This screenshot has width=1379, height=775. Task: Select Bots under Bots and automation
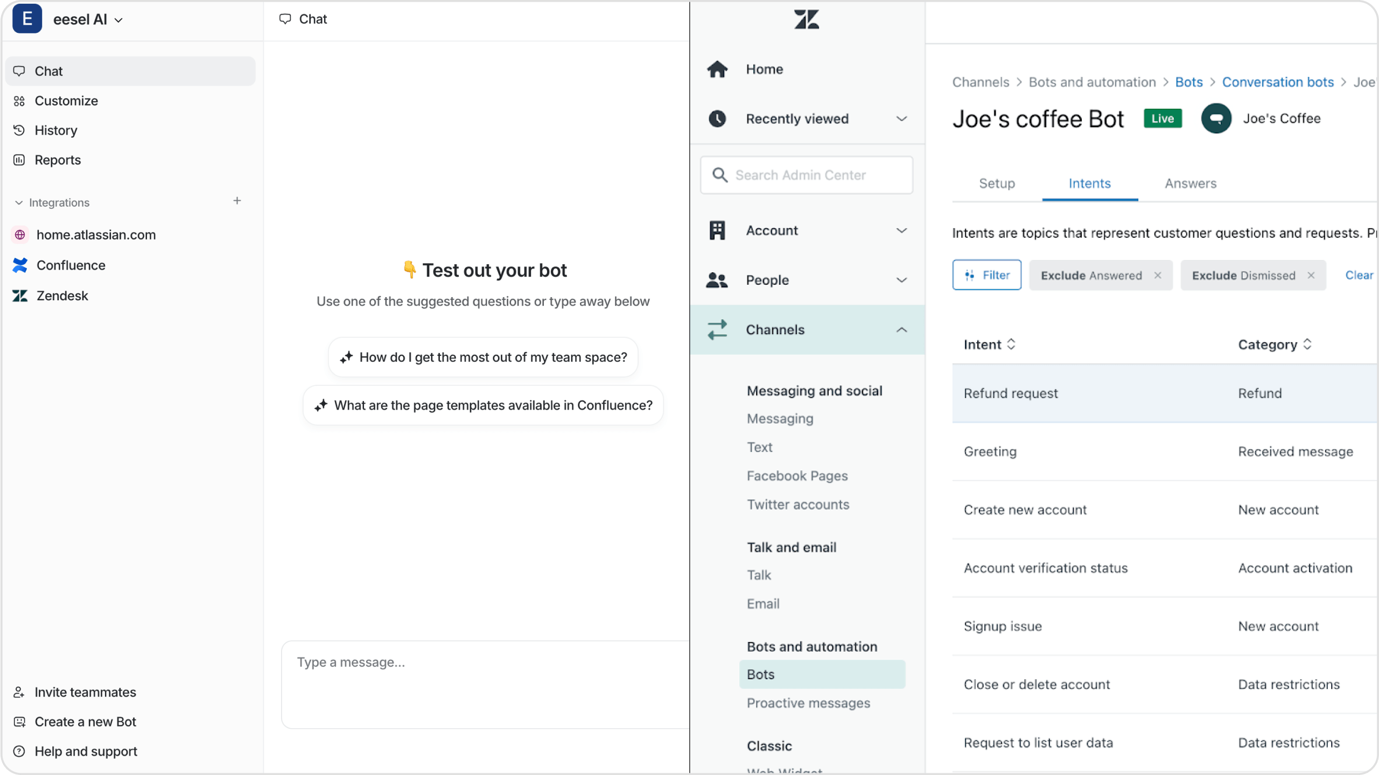coord(822,674)
